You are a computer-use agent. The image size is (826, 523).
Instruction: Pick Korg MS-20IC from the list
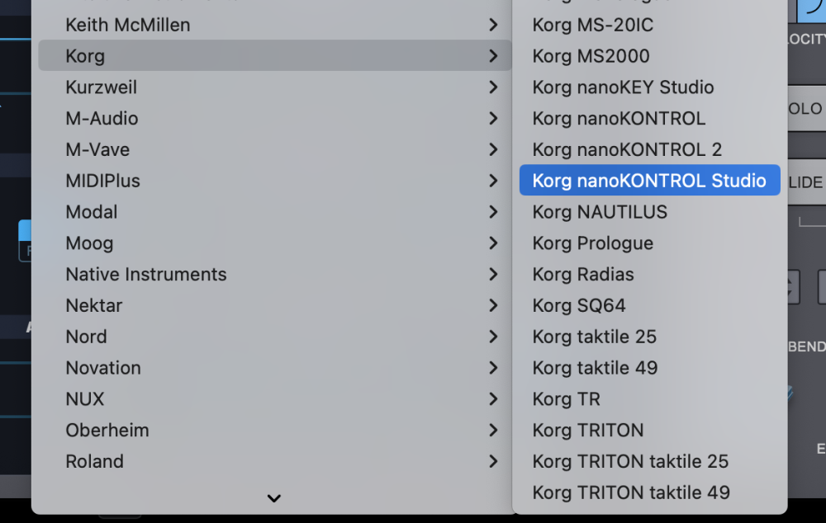point(592,25)
